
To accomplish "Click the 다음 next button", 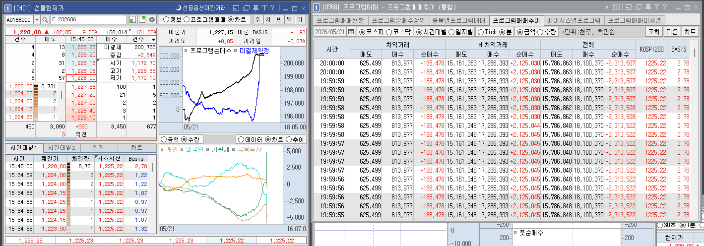I will 672,32.
